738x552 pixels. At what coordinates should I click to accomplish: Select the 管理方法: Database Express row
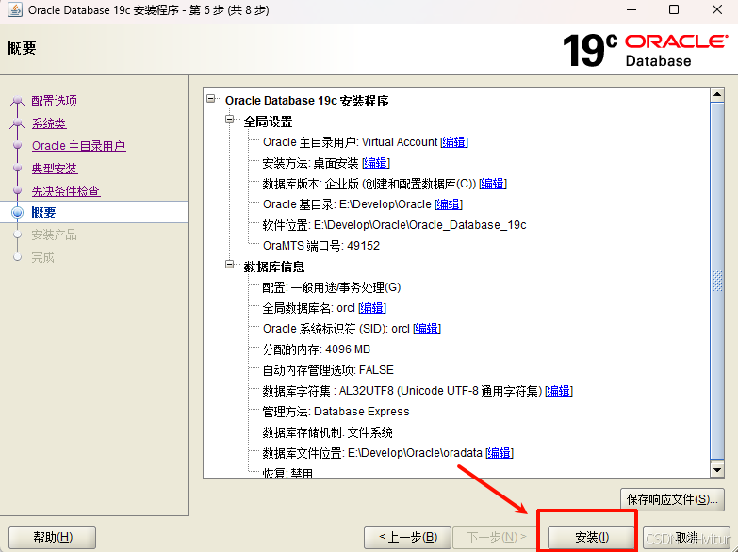point(336,412)
